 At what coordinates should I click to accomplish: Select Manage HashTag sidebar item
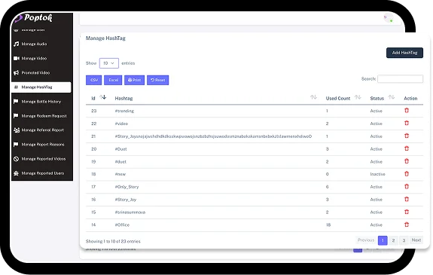point(41,87)
